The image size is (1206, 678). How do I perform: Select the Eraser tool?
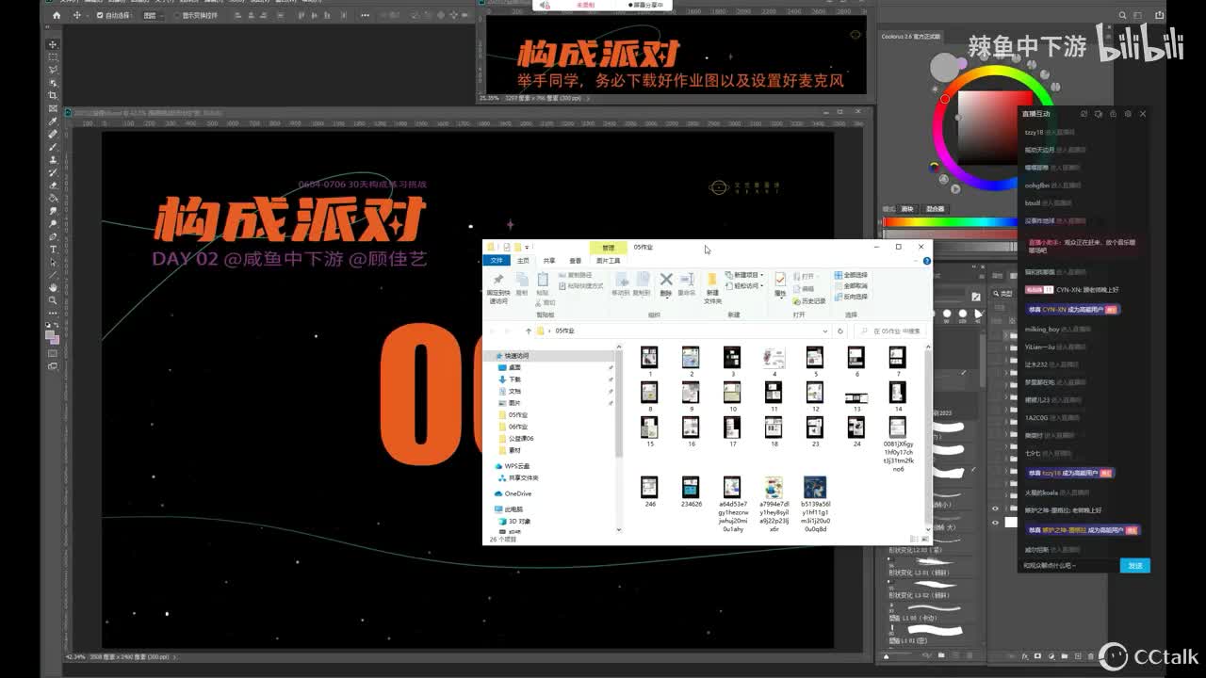tap(53, 186)
